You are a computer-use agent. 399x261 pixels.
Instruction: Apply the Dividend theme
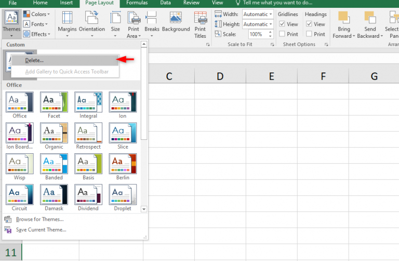tap(88, 198)
